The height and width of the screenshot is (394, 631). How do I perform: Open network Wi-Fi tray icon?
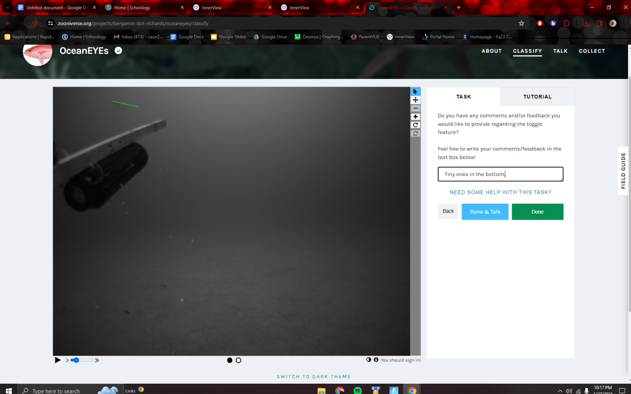577,391
